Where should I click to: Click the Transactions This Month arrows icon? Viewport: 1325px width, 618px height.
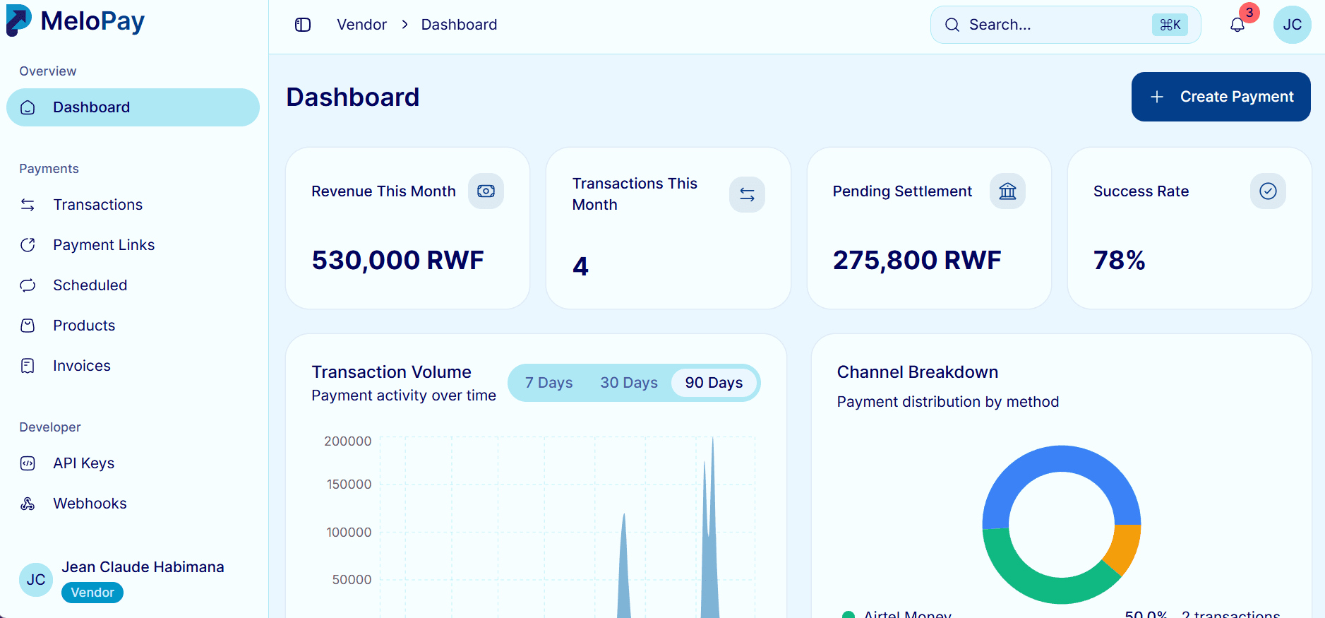[x=747, y=194]
